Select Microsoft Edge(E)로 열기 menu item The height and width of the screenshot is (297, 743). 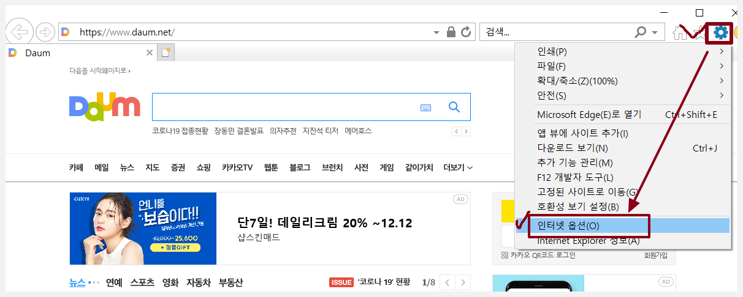623,114
